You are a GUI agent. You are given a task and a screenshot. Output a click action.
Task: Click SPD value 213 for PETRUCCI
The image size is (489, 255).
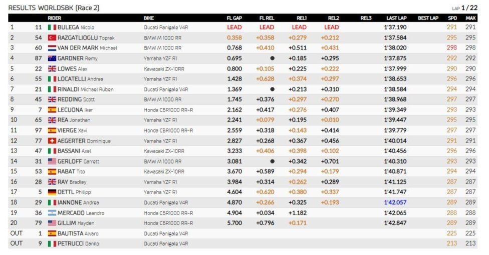coord(451,244)
